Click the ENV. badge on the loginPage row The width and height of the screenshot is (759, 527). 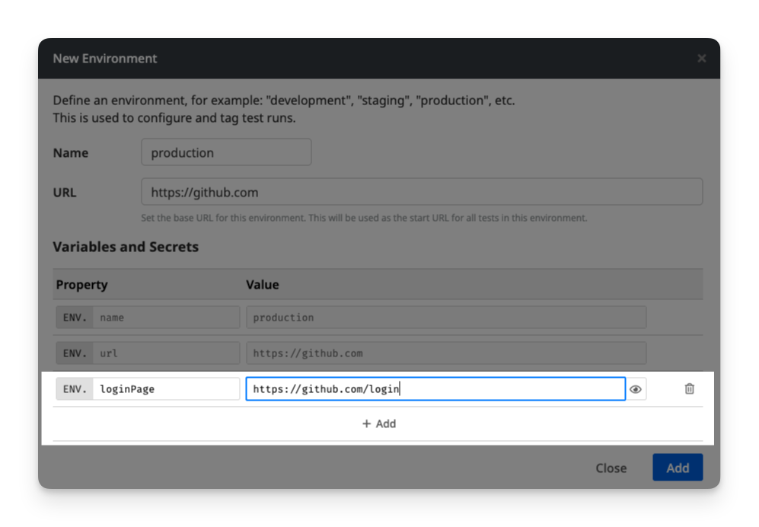coord(73,388)
